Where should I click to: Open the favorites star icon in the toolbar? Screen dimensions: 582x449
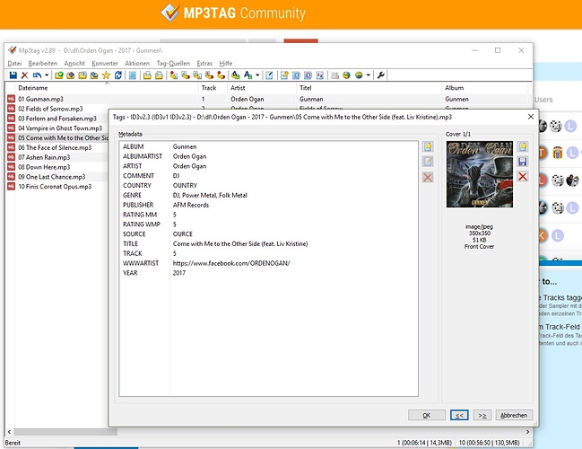click(x=106, y=75)
